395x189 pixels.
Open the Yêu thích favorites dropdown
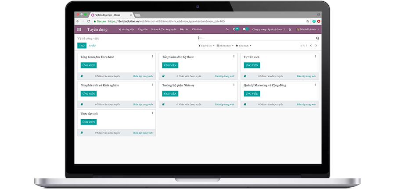click(244, 46)
